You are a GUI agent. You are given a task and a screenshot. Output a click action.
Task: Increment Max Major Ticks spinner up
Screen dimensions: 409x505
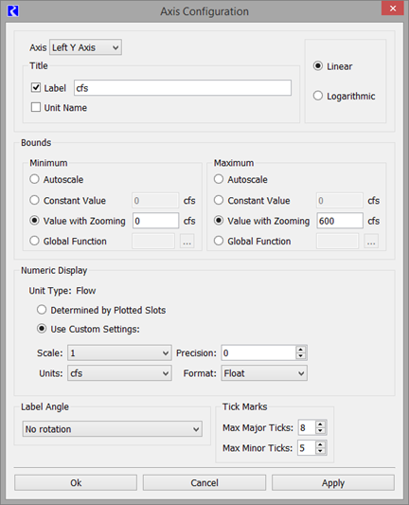(320, 424)
